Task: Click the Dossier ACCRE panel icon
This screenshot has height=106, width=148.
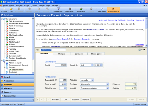Action: click(2, 96)
